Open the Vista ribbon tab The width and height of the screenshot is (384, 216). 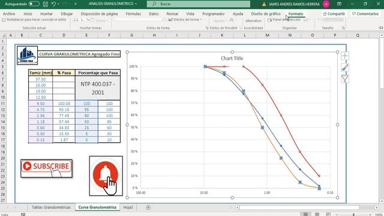pos(190,14)
